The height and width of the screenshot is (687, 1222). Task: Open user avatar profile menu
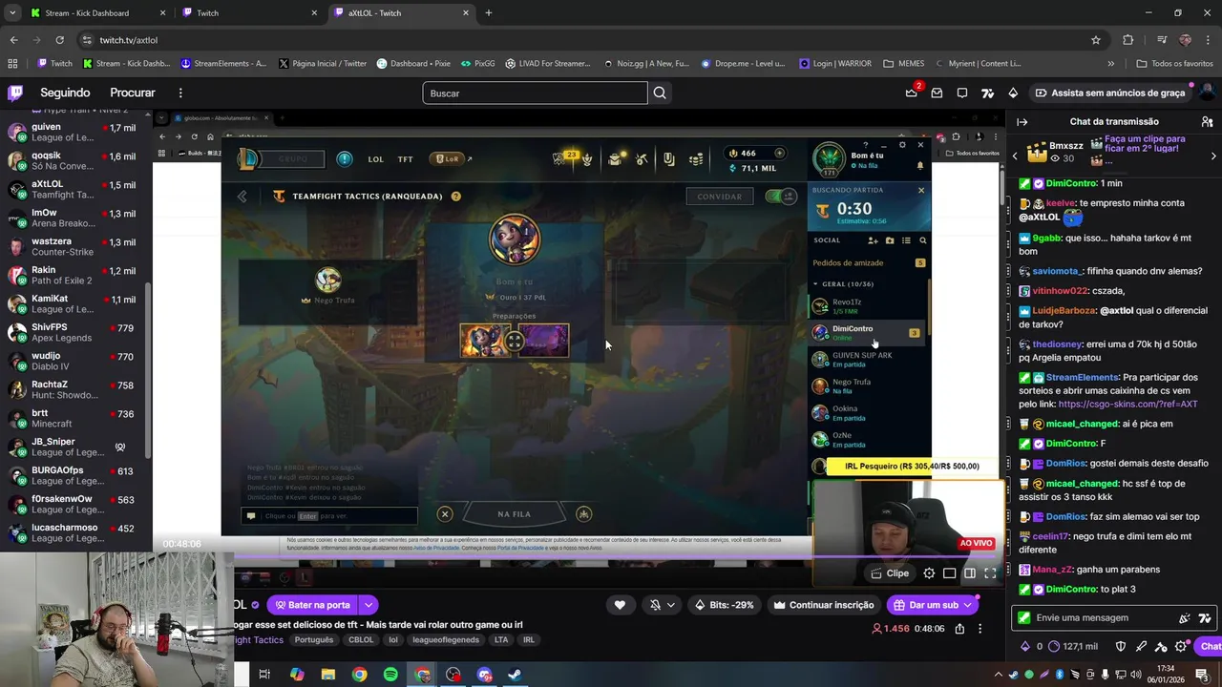[x=1207, y=93]
